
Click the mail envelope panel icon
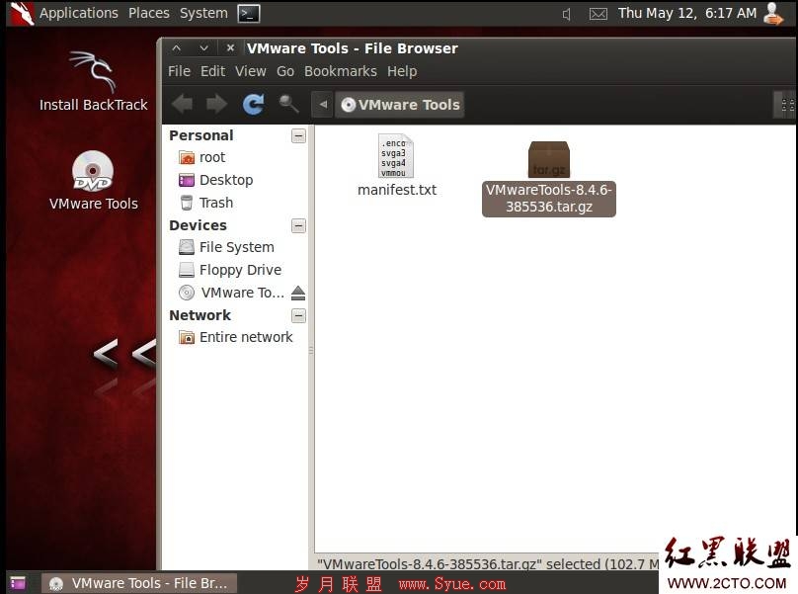pos(598,14)
